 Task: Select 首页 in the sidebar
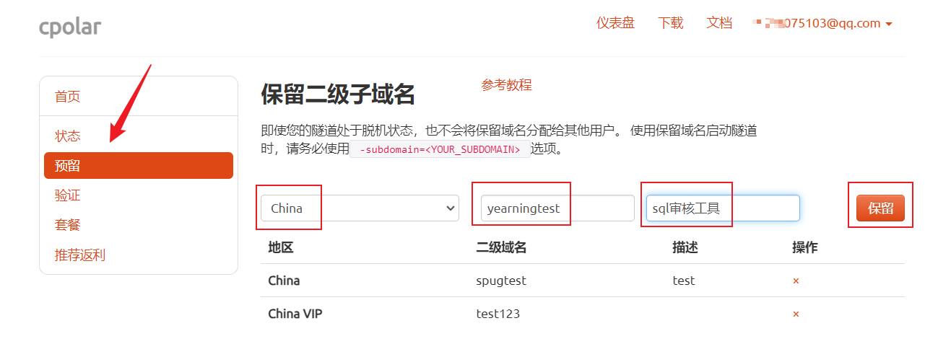68,97
